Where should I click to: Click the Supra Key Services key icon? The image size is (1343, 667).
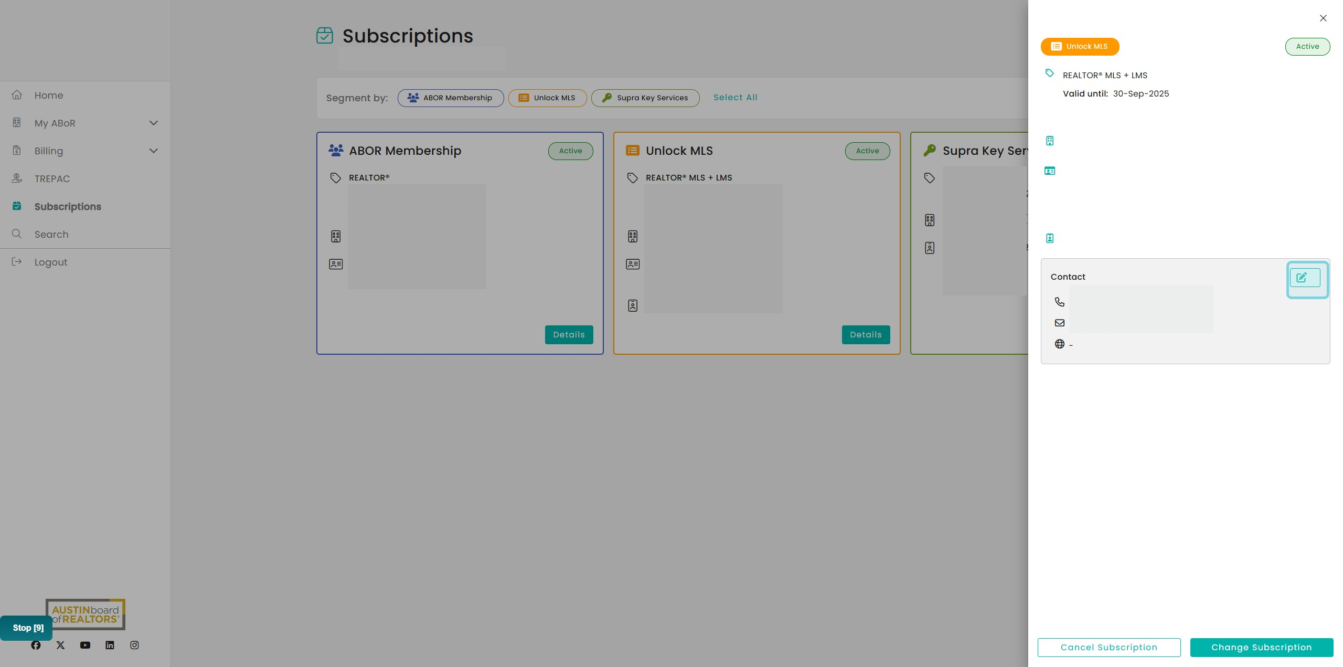point(930,151)
